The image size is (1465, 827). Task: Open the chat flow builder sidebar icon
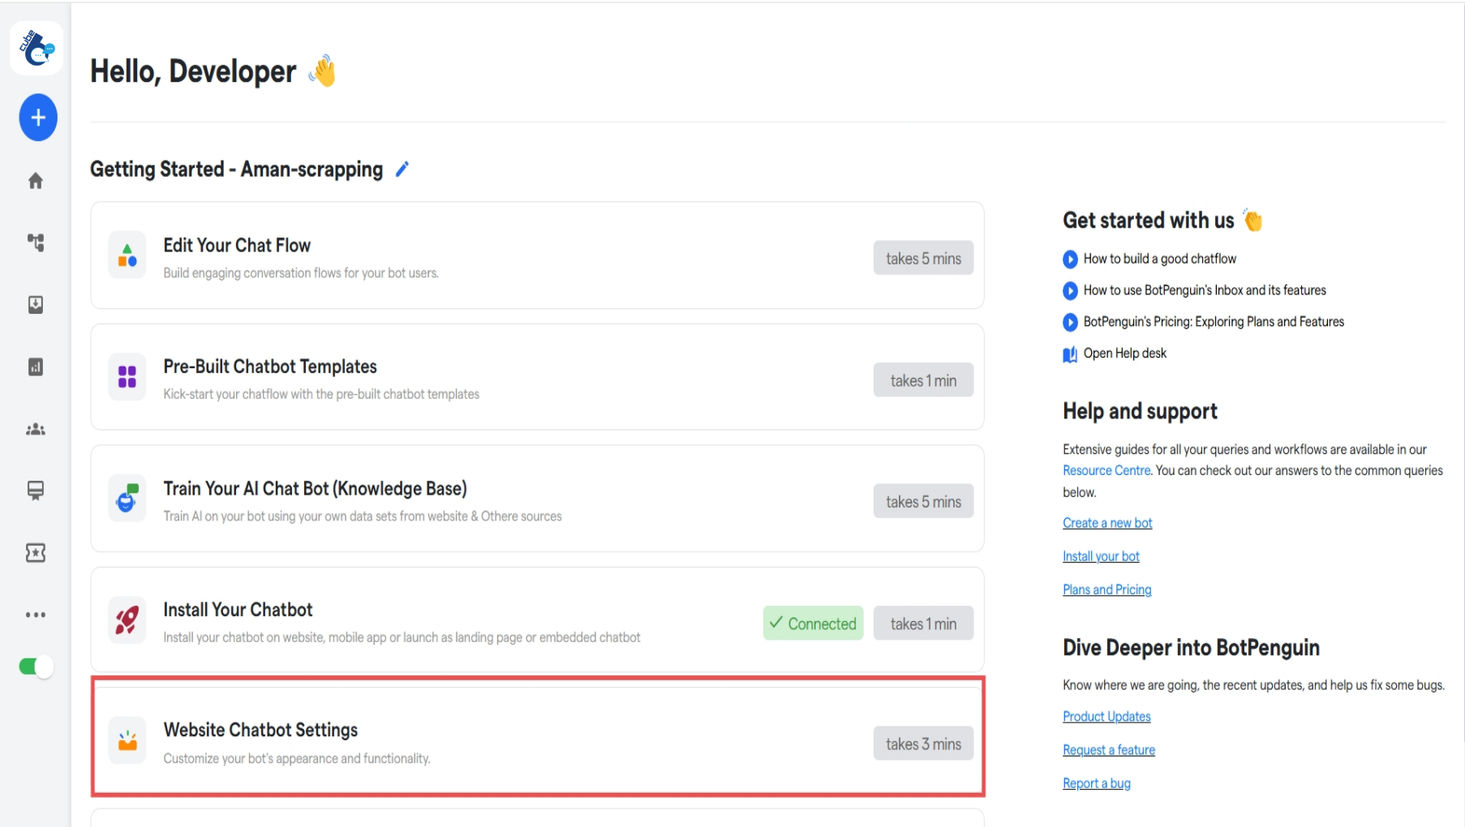(36, 242)
